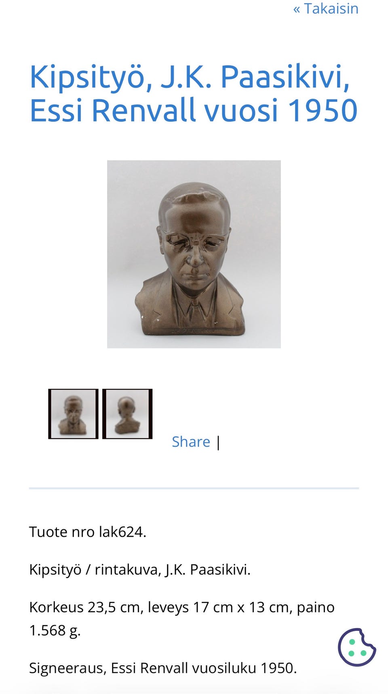Click the 1.568 g weight text
Image resolution: width=388 pixels, height=694 pixels.
55,631
